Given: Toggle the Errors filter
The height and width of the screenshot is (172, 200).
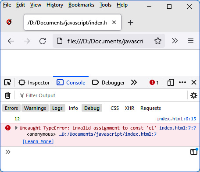Looking at the screenshot, I should pyautogui.click(x=11, y=108).
